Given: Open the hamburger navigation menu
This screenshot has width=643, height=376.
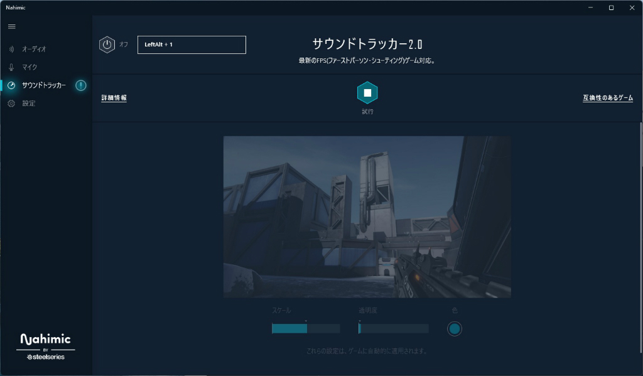Looking at the screenshot, I should 11,26.
